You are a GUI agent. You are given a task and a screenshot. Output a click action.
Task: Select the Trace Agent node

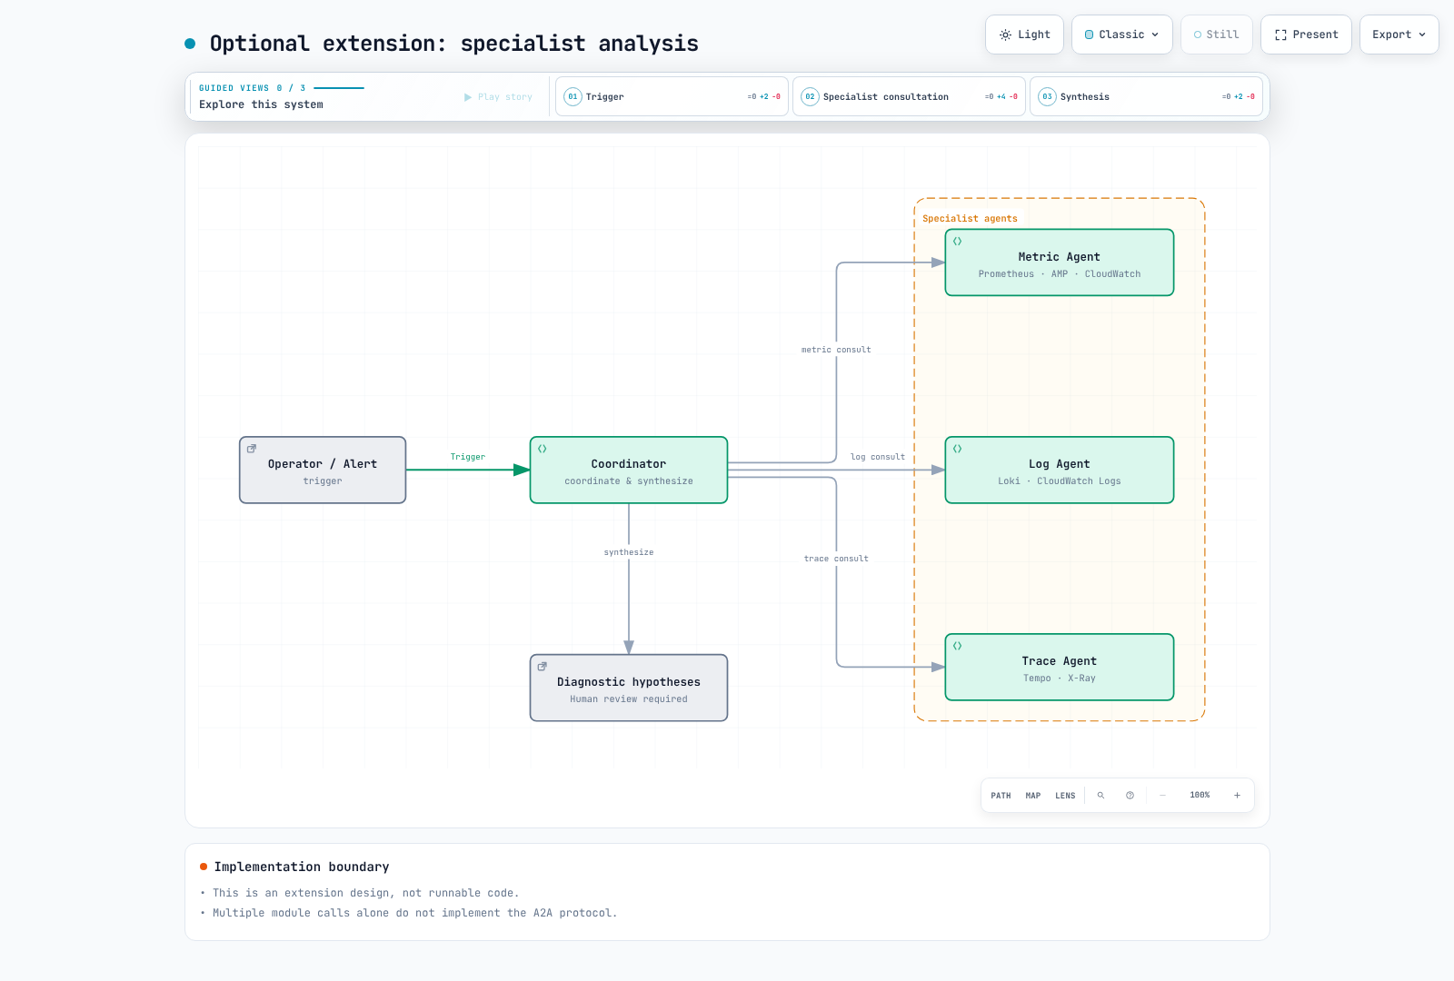click(1060, 667)
